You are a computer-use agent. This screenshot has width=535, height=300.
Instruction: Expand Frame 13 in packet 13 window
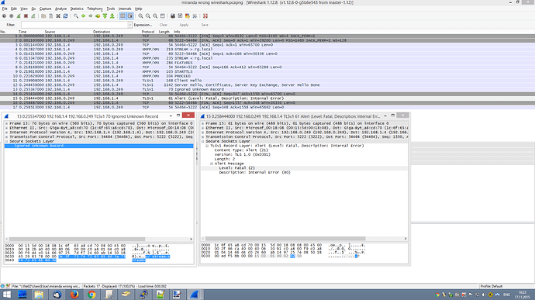click(x=6, y=123)
